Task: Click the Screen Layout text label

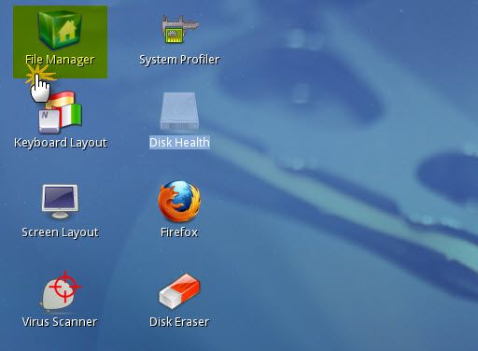Action: pyautogui.click(x=60, y=232)
